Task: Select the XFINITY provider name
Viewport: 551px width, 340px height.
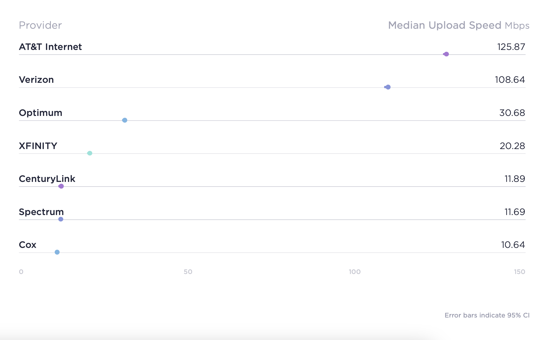Action: (x=38, y=146)
